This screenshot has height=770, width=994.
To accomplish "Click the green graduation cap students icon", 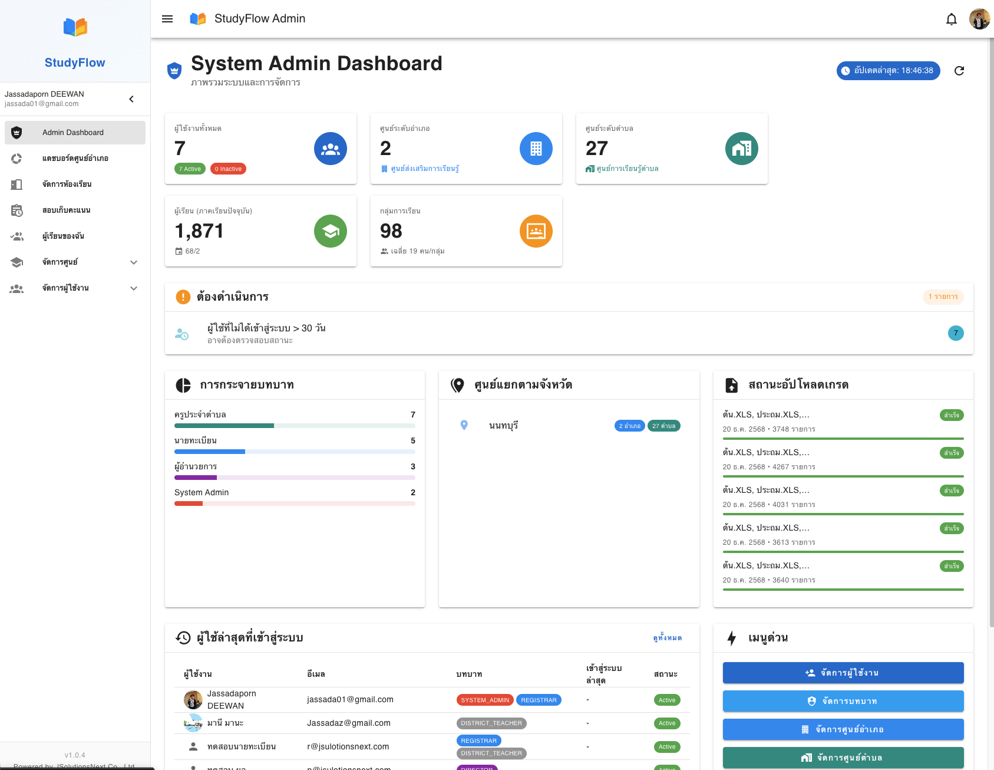I will (330, 231).
